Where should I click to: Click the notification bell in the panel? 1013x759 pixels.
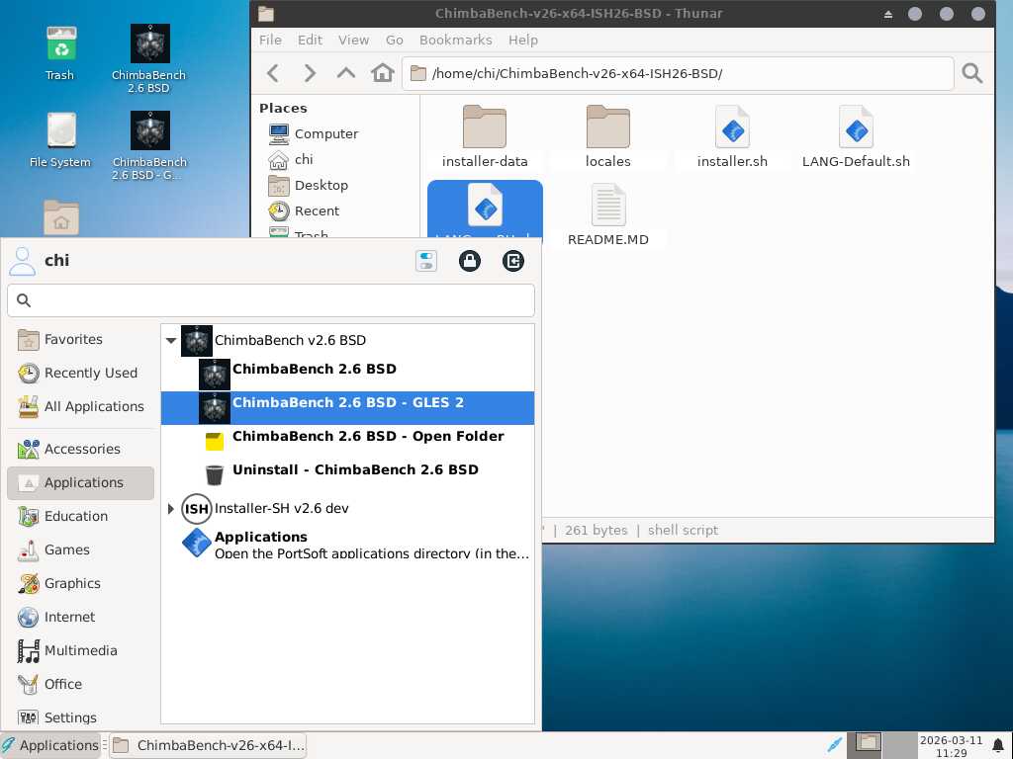(x=998, y=745)
